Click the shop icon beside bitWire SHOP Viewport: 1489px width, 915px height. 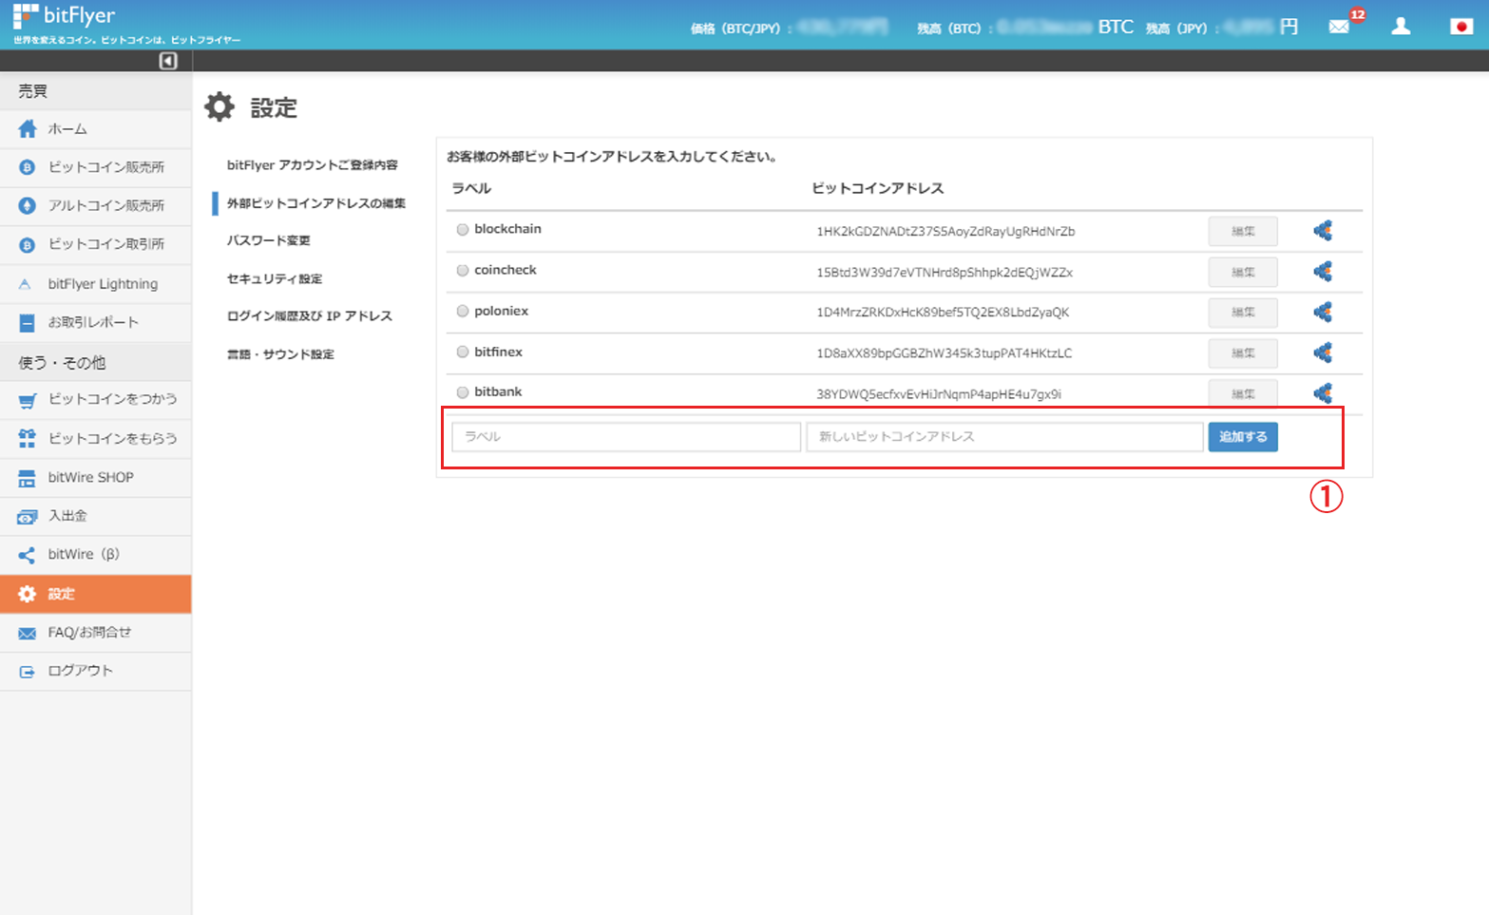[x=28, y=477]
